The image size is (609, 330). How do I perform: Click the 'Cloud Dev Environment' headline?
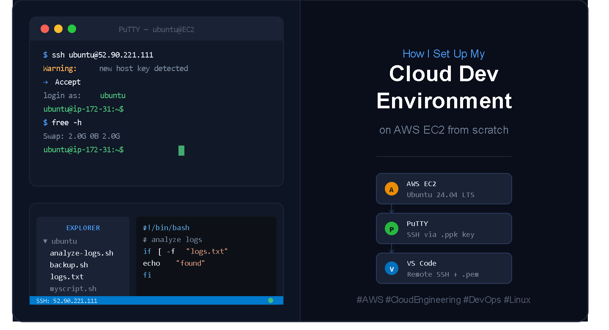click(x=444, y=87)
